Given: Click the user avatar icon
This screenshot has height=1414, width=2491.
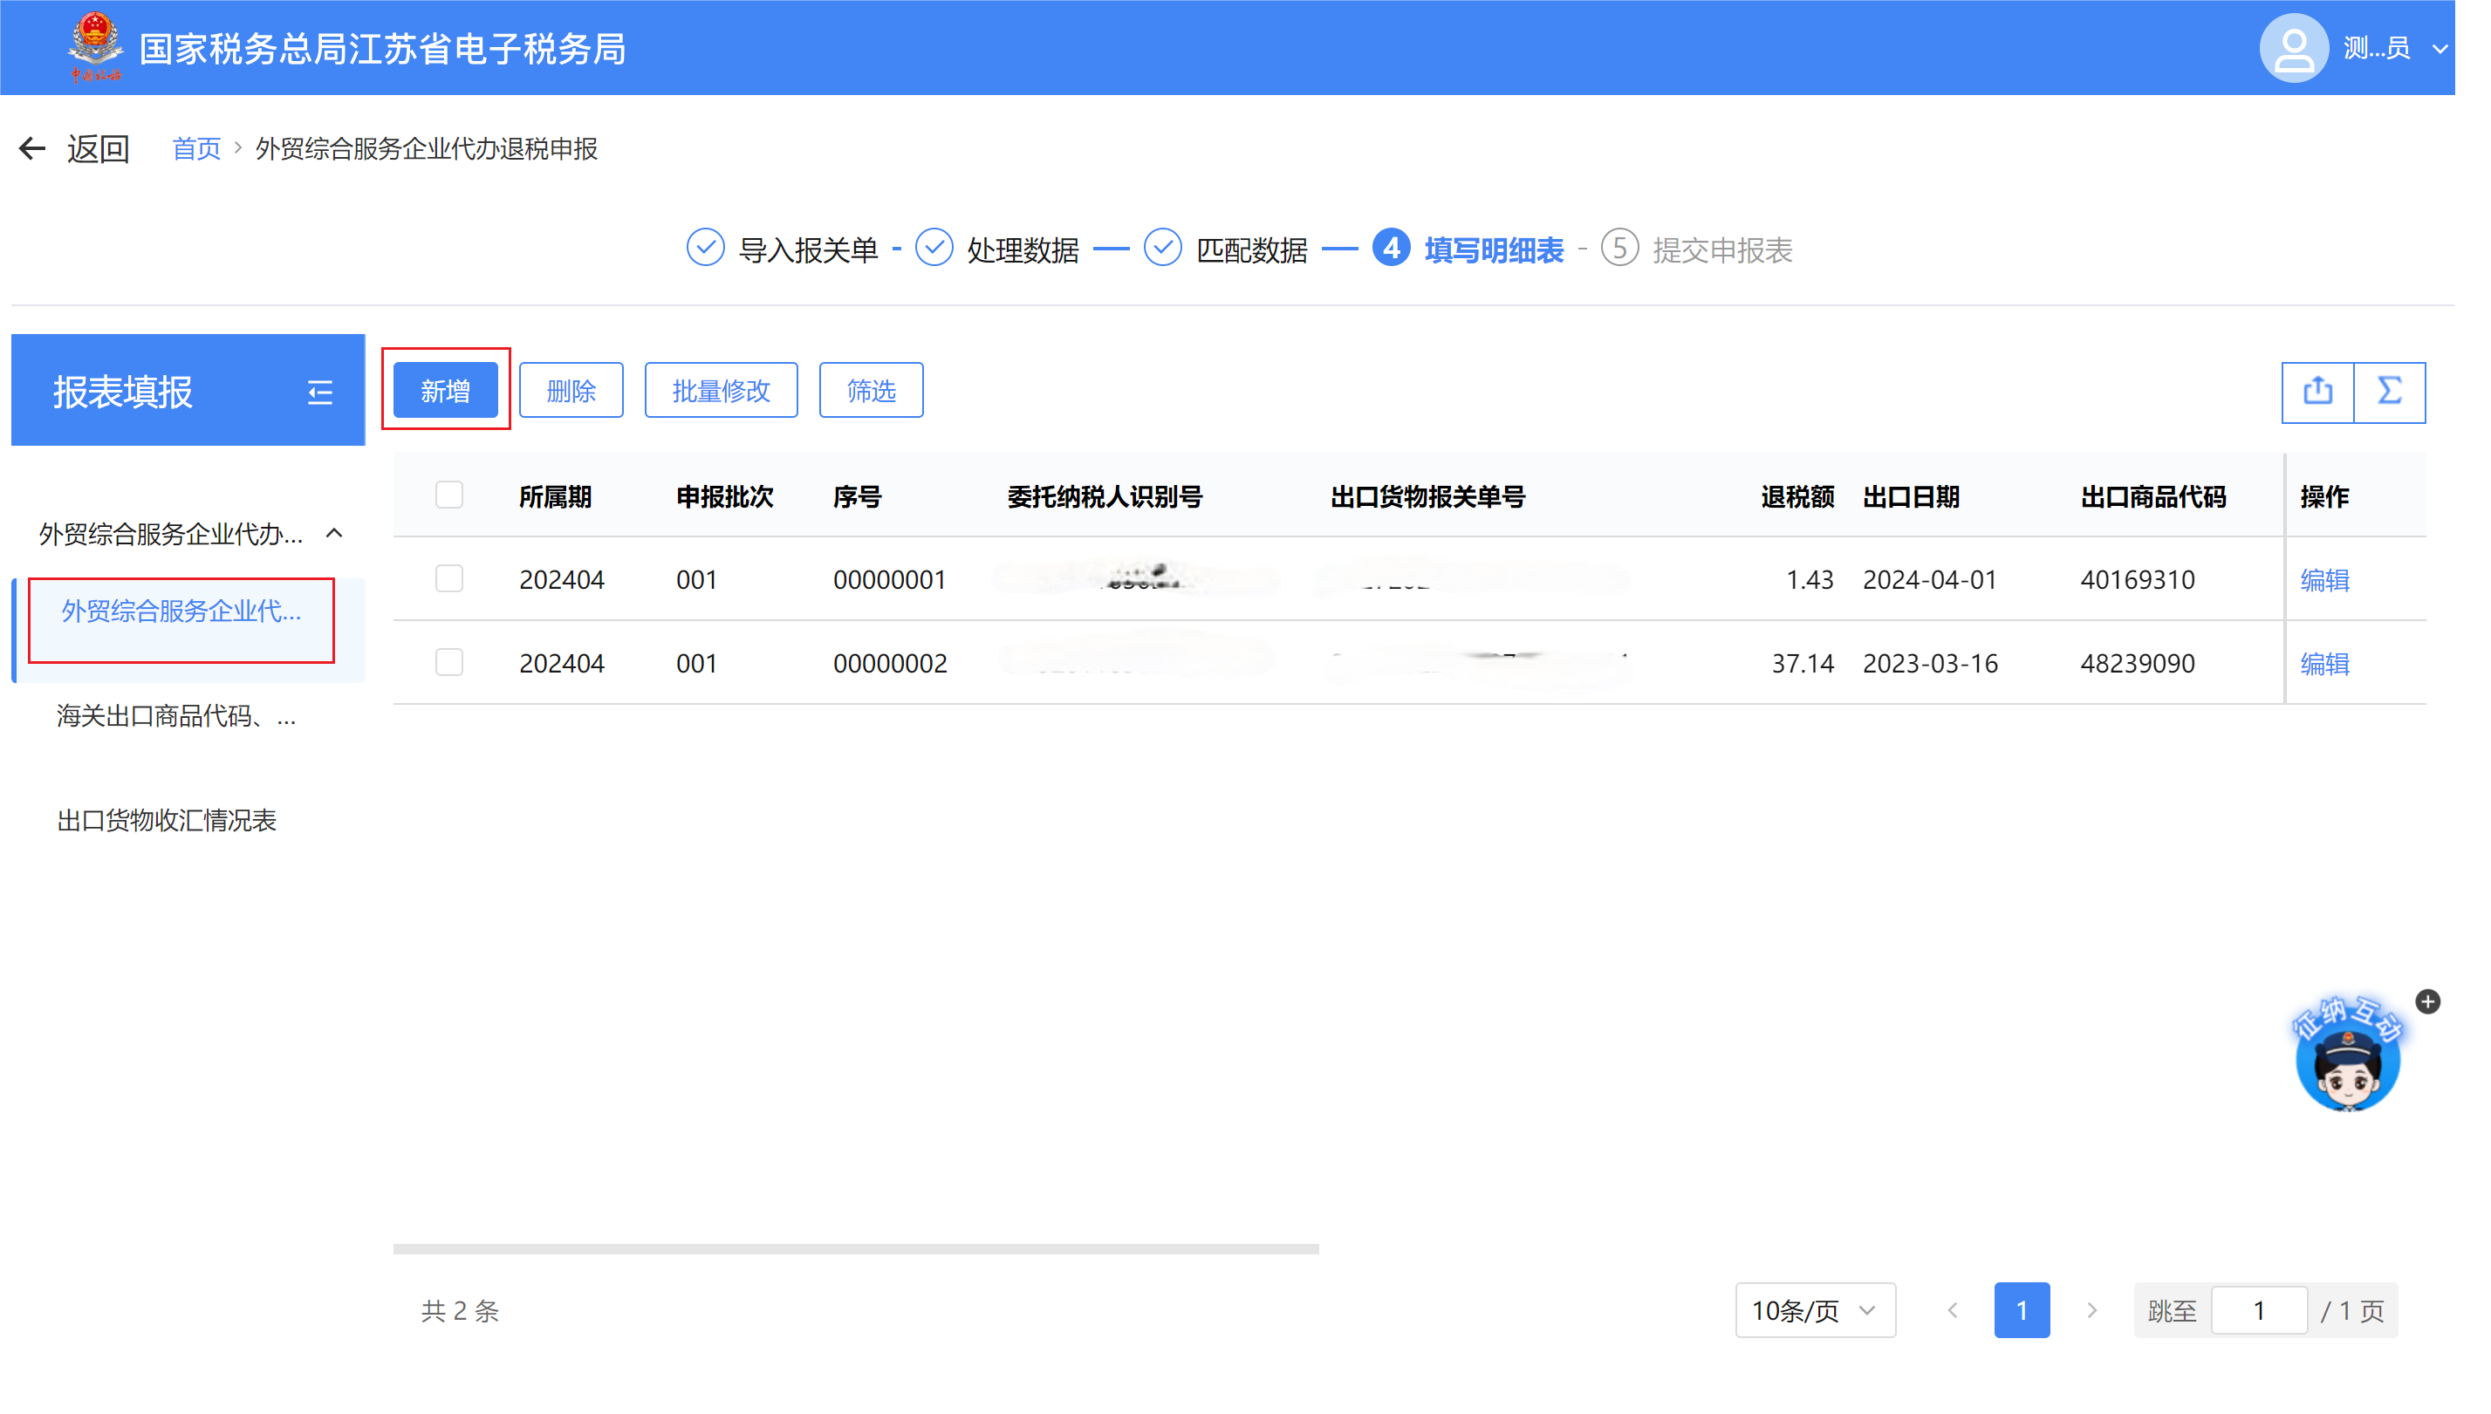Looking at the screenshot, I should pyautogui.click(x=2294, y=48).
